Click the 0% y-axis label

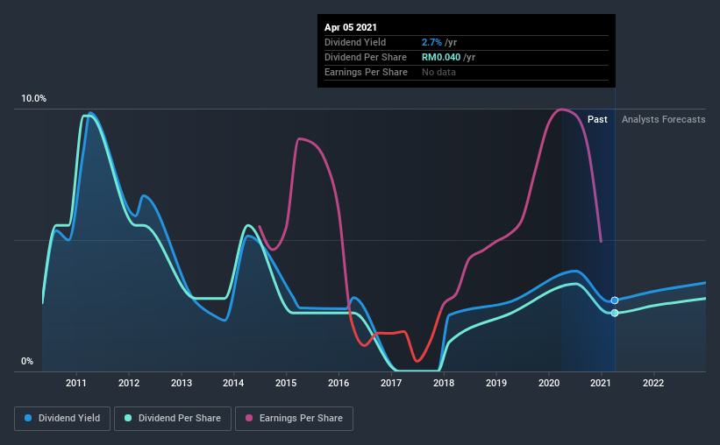pyautogui.click(x=27, y=362)
